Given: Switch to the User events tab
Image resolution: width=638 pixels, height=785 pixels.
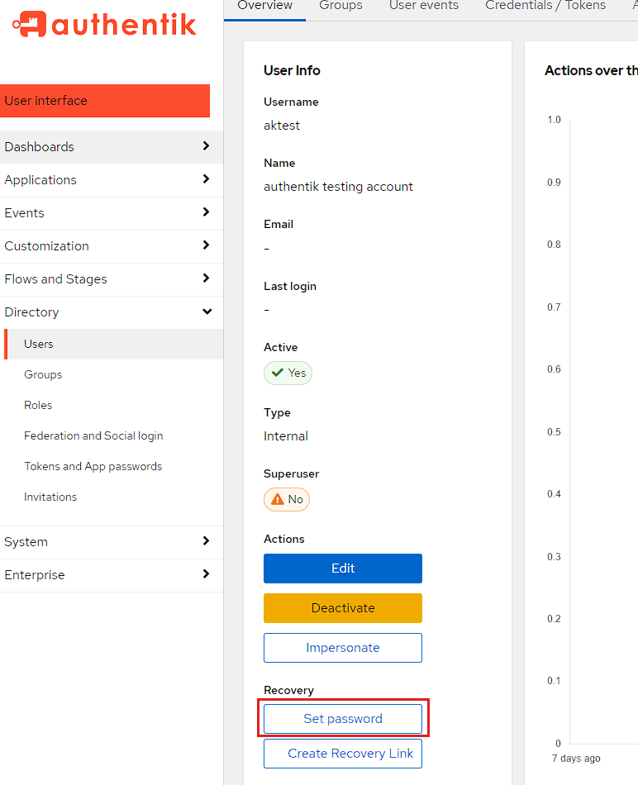Looking at the screenshot, I should [x=423, y=7].
